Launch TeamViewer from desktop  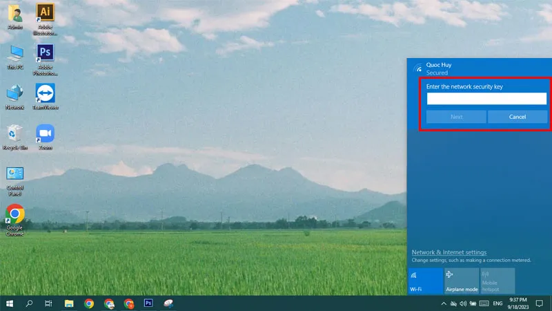point(45,95)
